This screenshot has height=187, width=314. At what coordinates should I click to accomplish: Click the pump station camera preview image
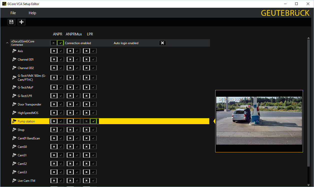(259, 121)
